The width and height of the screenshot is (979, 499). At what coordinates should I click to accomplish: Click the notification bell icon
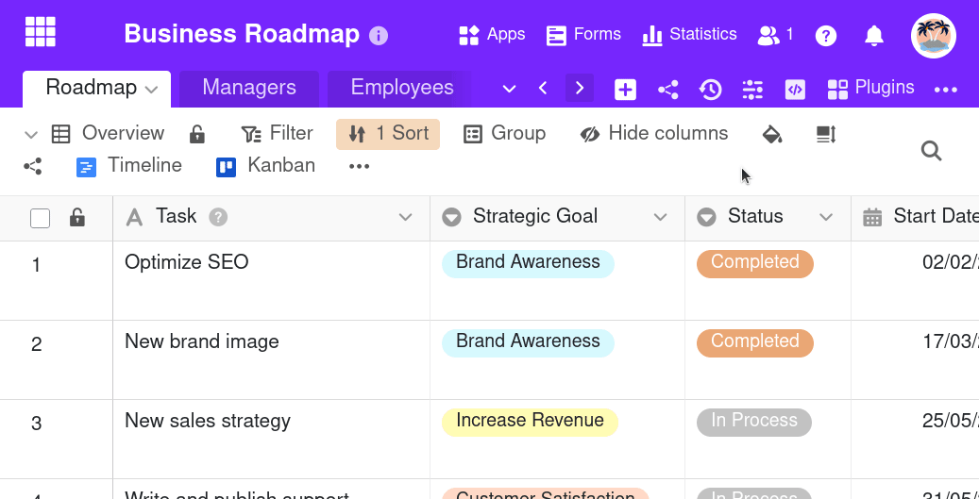[x=874, y=36]
